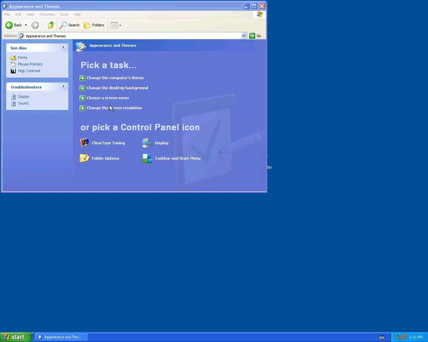Select Choose a screen saver task
The width and height of the screenshot is (428, 342).
108,98
